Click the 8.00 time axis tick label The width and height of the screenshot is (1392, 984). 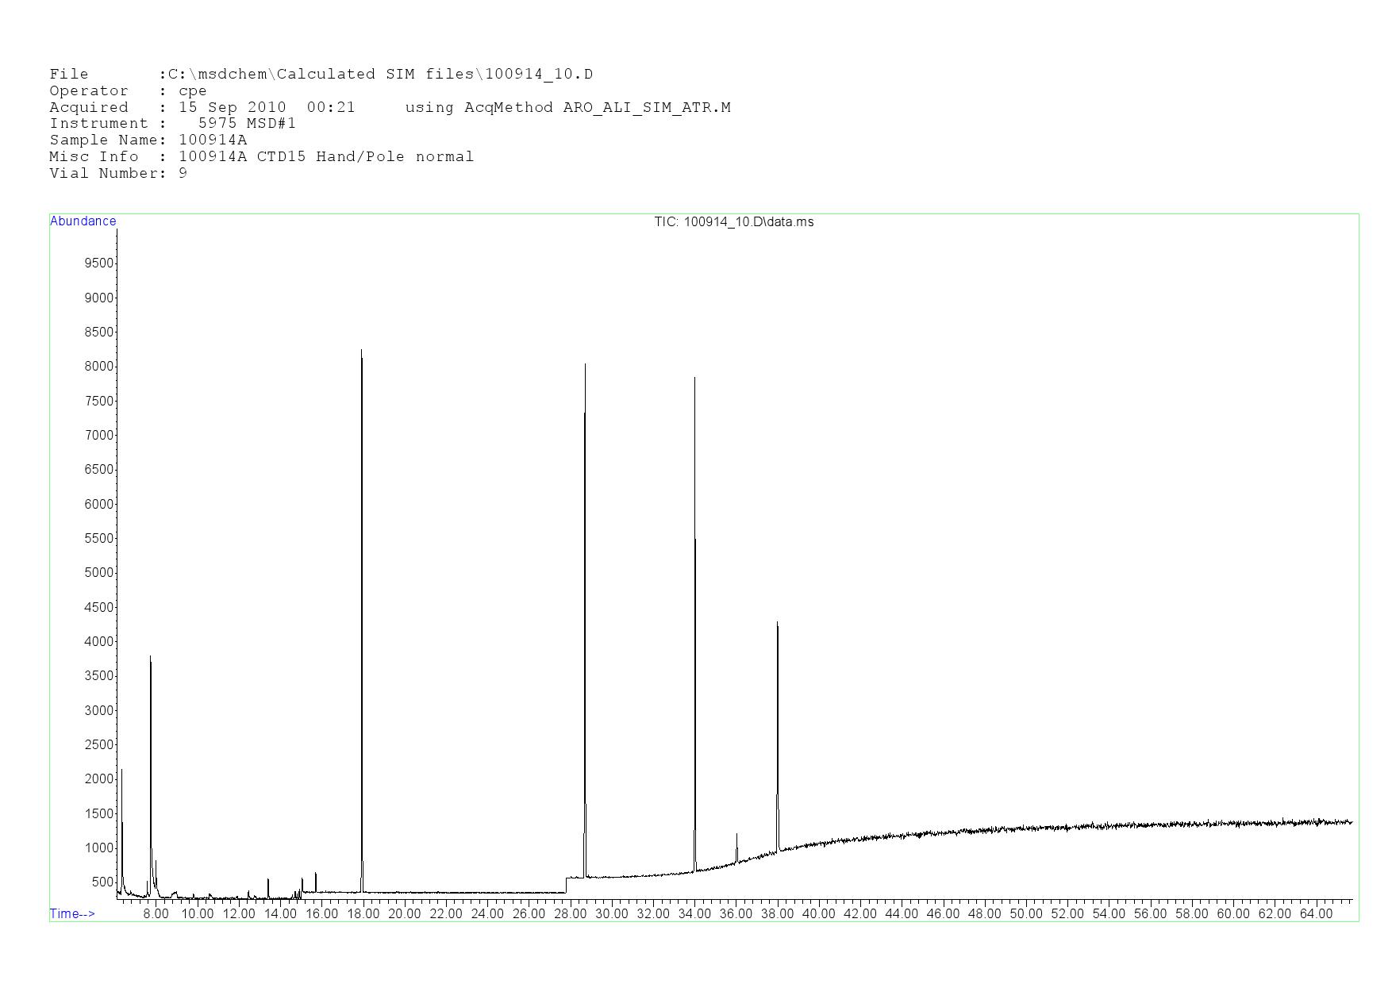pyautogui.click(x=156, y=914)
